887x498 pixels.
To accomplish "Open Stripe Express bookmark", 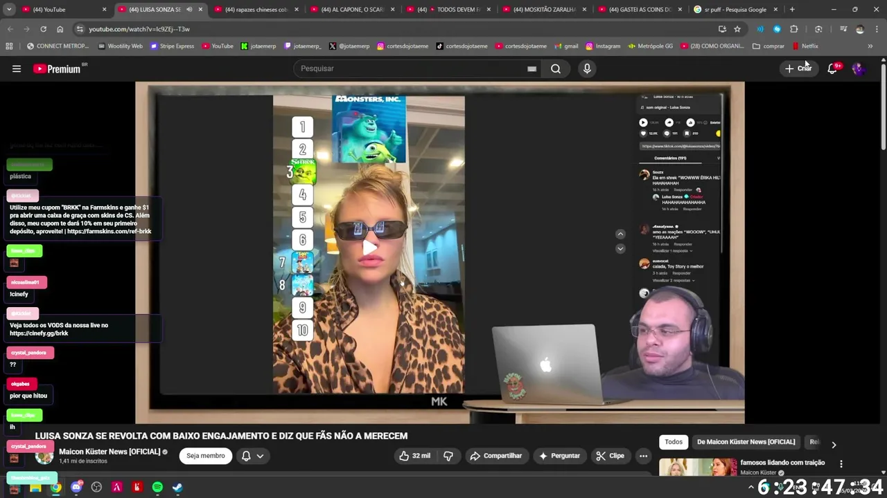I will point(173,46).
